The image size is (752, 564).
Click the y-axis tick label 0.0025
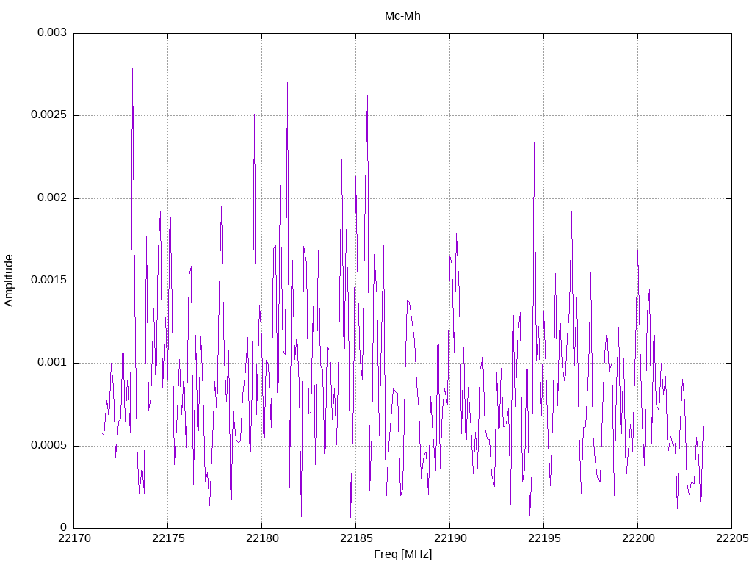(48, 115)
